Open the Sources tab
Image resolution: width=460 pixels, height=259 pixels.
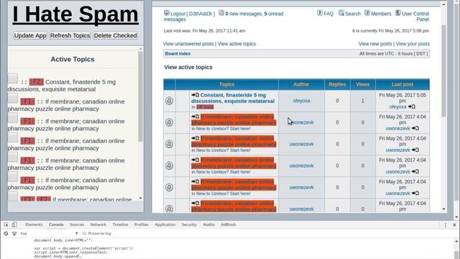[77, 224]
